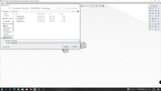This screenshot has height=91, width=161.
Task: Show hidden tray icons chevron
Action: coord(137,89)
